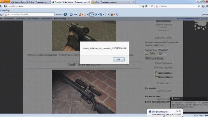Open the Добавление admin menu
This screenshot has height=117, width=208.
[x=20, y=19]
